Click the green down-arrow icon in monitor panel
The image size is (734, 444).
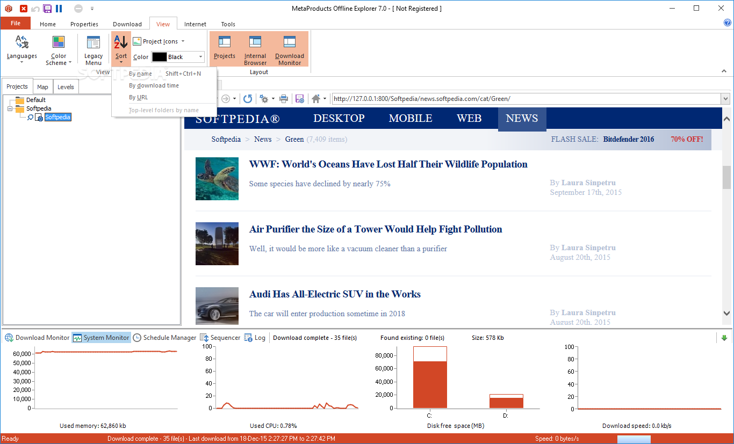(x=724, y=338)
